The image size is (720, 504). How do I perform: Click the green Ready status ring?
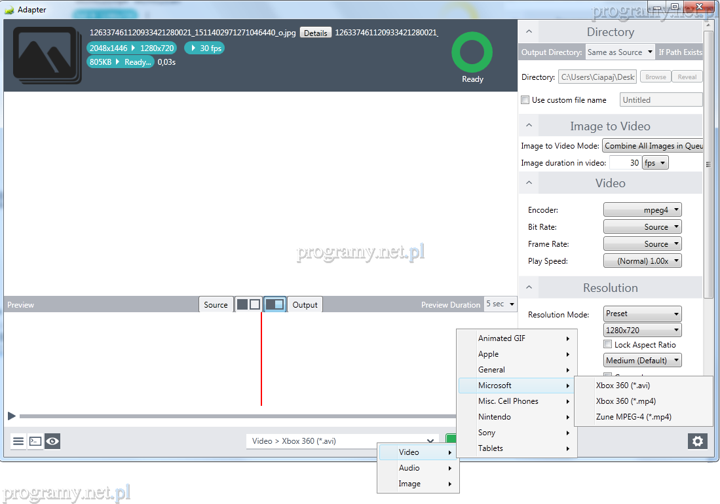pyautogui.click(x=472, y=53)
